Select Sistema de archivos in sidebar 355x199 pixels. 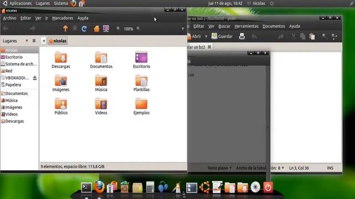[19, 64]
